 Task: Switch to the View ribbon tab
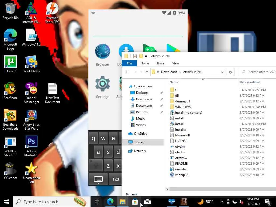175,63
